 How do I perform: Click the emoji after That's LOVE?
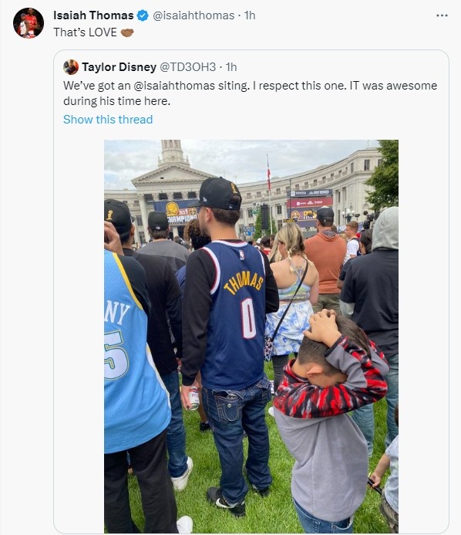coord(127,32)
